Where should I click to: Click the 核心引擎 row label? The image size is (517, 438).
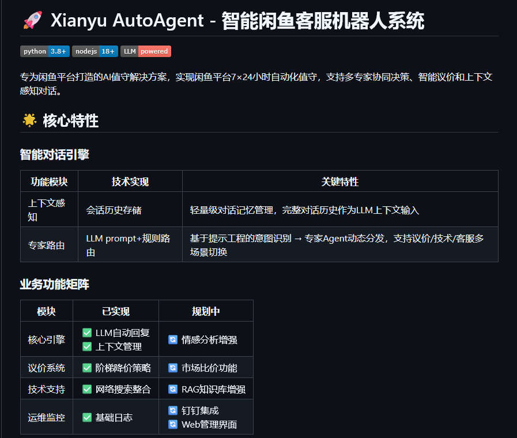click(x=47, y=340)
